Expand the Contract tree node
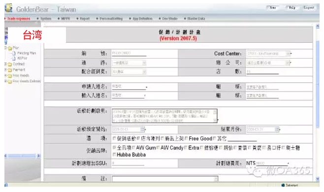 (x=5, y=64)
